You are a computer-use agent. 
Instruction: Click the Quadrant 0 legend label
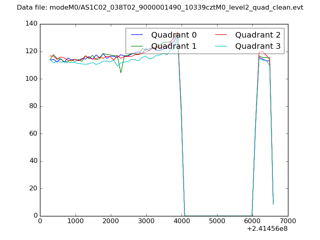coord(174,35)
